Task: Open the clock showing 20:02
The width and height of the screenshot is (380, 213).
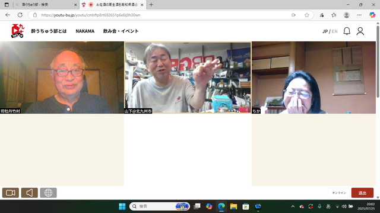Action: (x=366, y=206)
